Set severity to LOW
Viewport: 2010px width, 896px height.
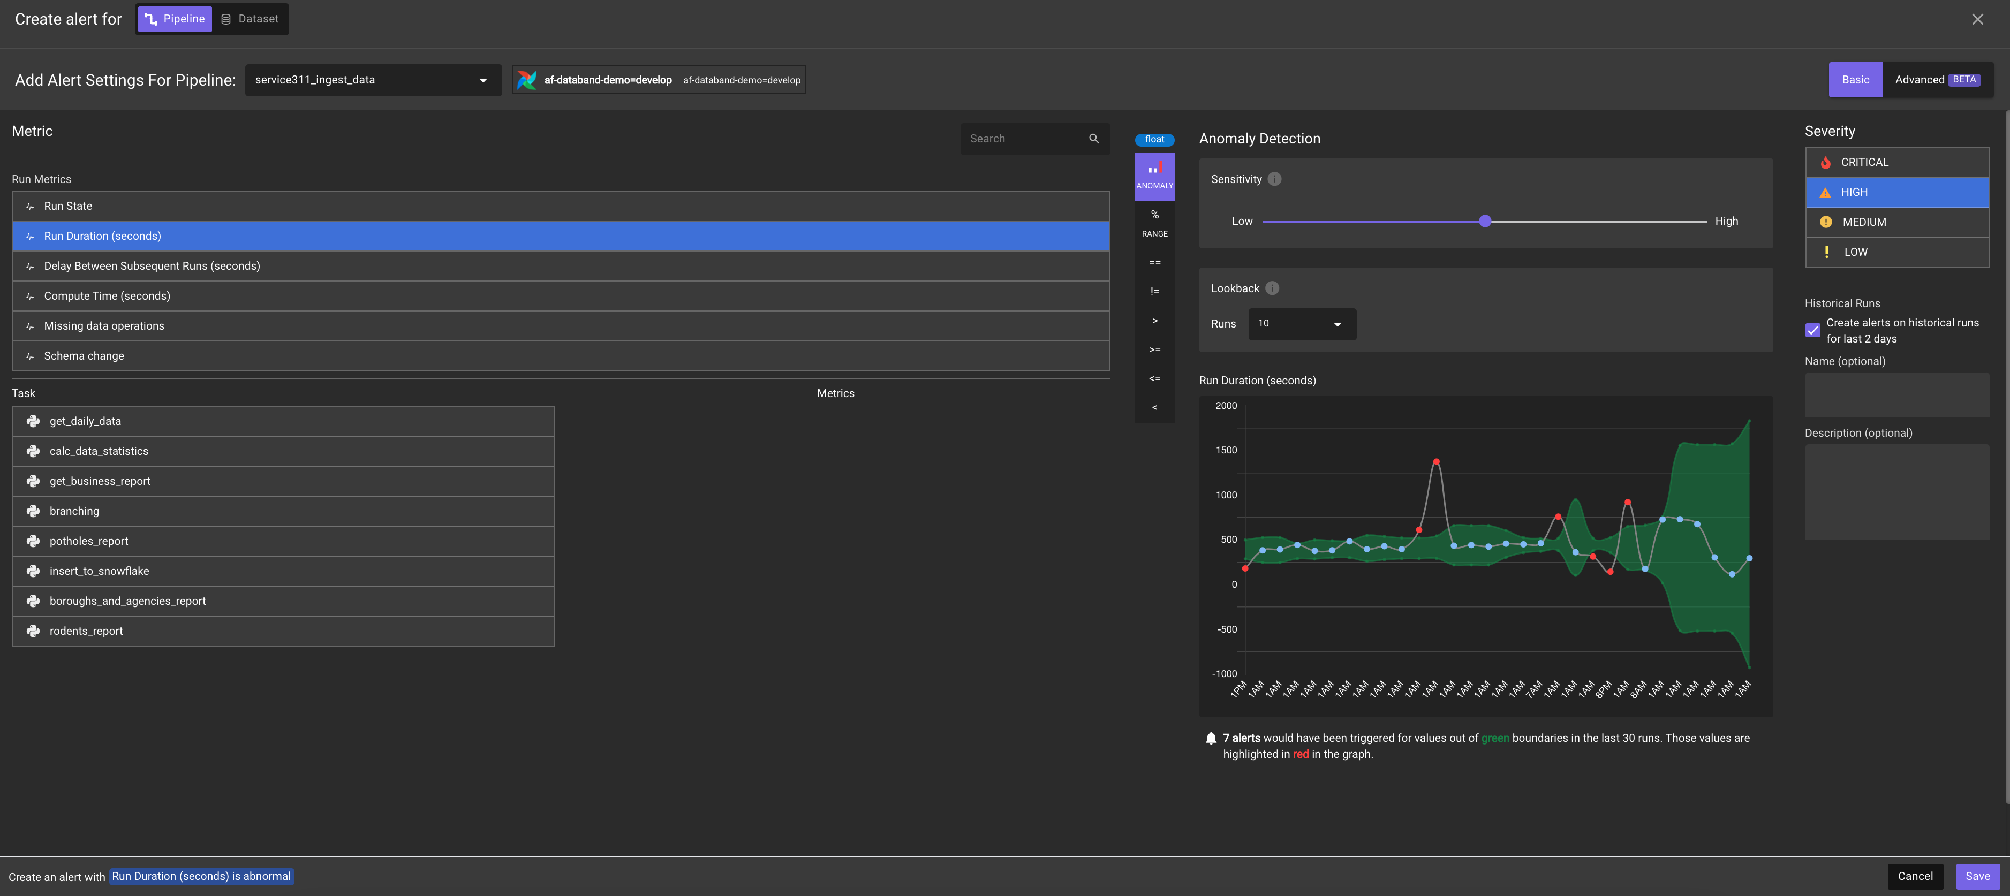pyautogui.click(x=1896, y=252)
